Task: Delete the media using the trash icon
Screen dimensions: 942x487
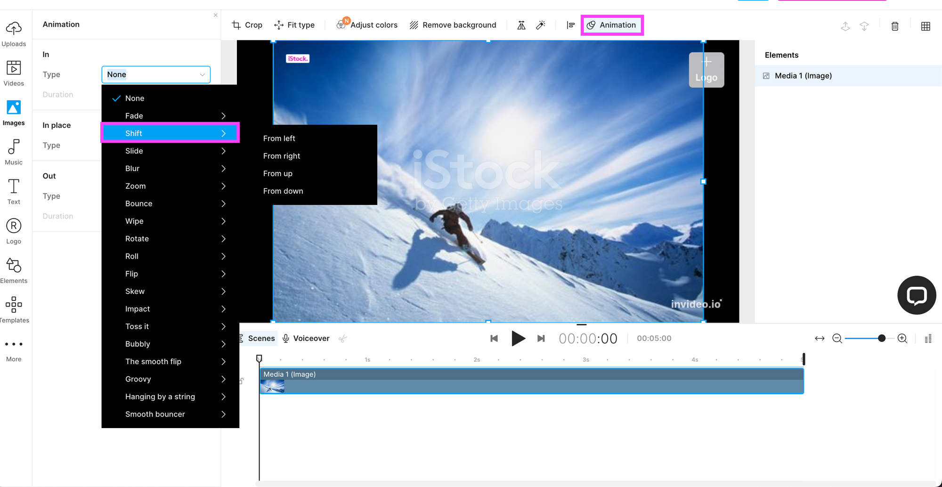Action: point(894,26)
